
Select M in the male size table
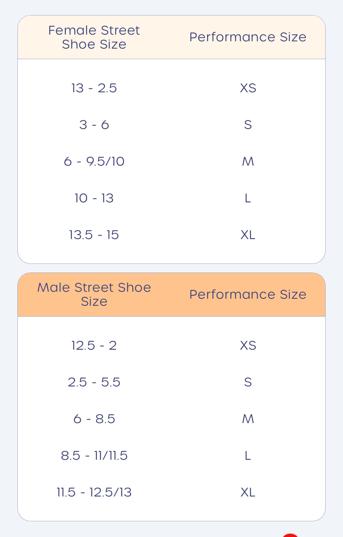point(248,419)
